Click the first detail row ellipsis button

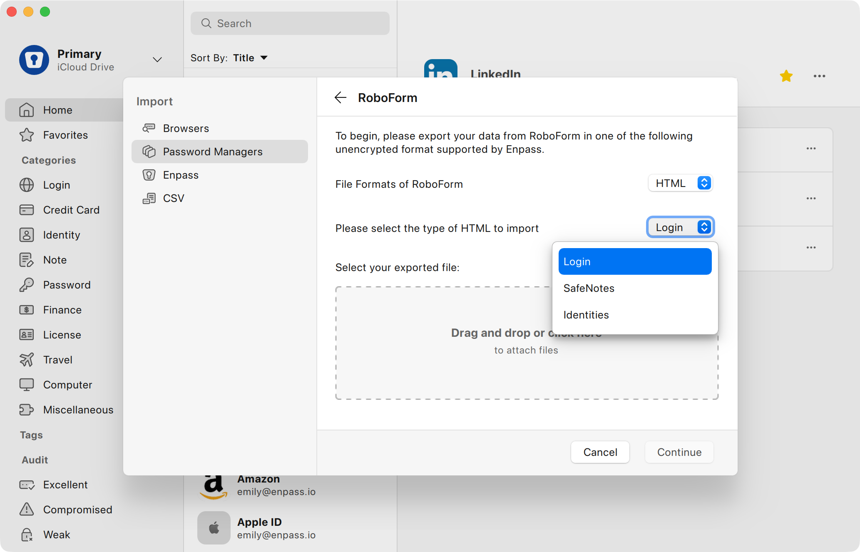(811, 149)
